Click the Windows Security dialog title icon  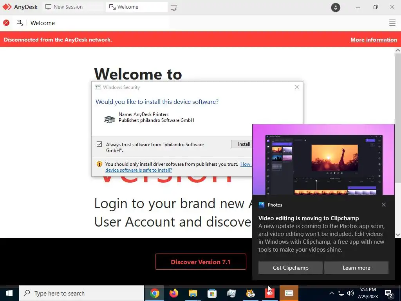[98, 87]
